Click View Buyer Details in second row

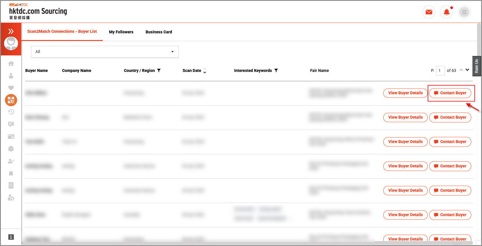point(405,117)
